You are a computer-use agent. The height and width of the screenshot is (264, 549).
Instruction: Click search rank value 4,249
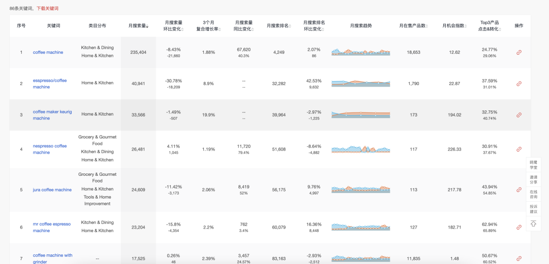(x=279, y=52)
